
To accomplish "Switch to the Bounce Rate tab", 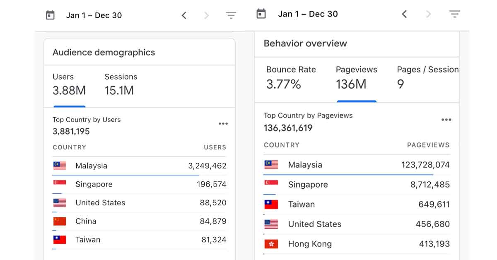I will pos(291,78).
